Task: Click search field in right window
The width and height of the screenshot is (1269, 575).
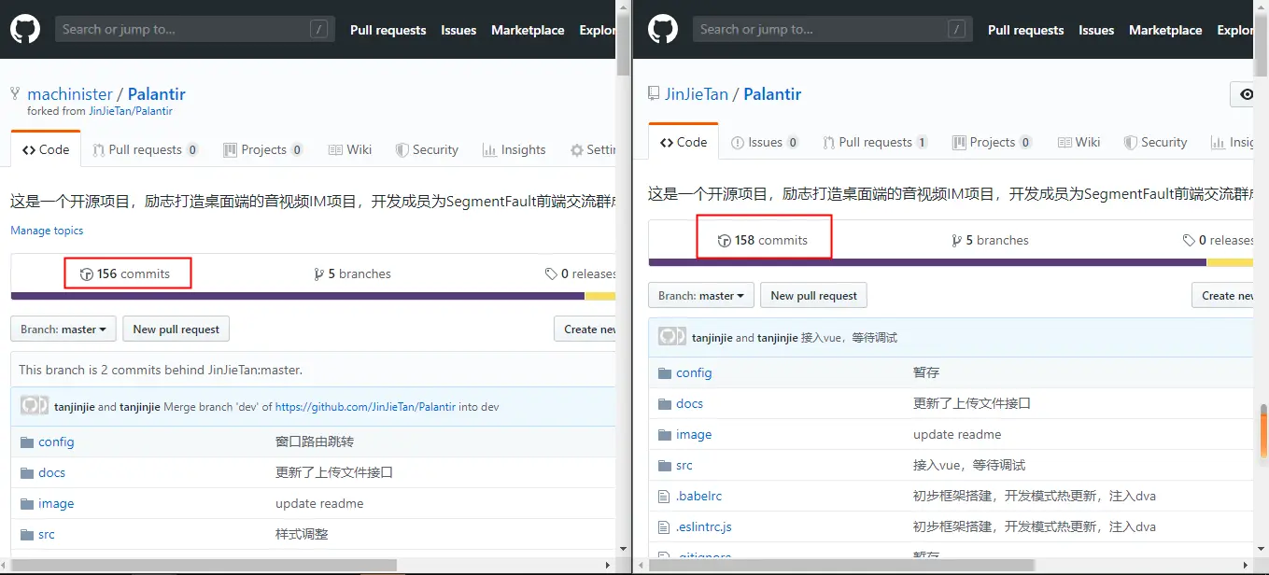Action: click(x=832, y=29)
